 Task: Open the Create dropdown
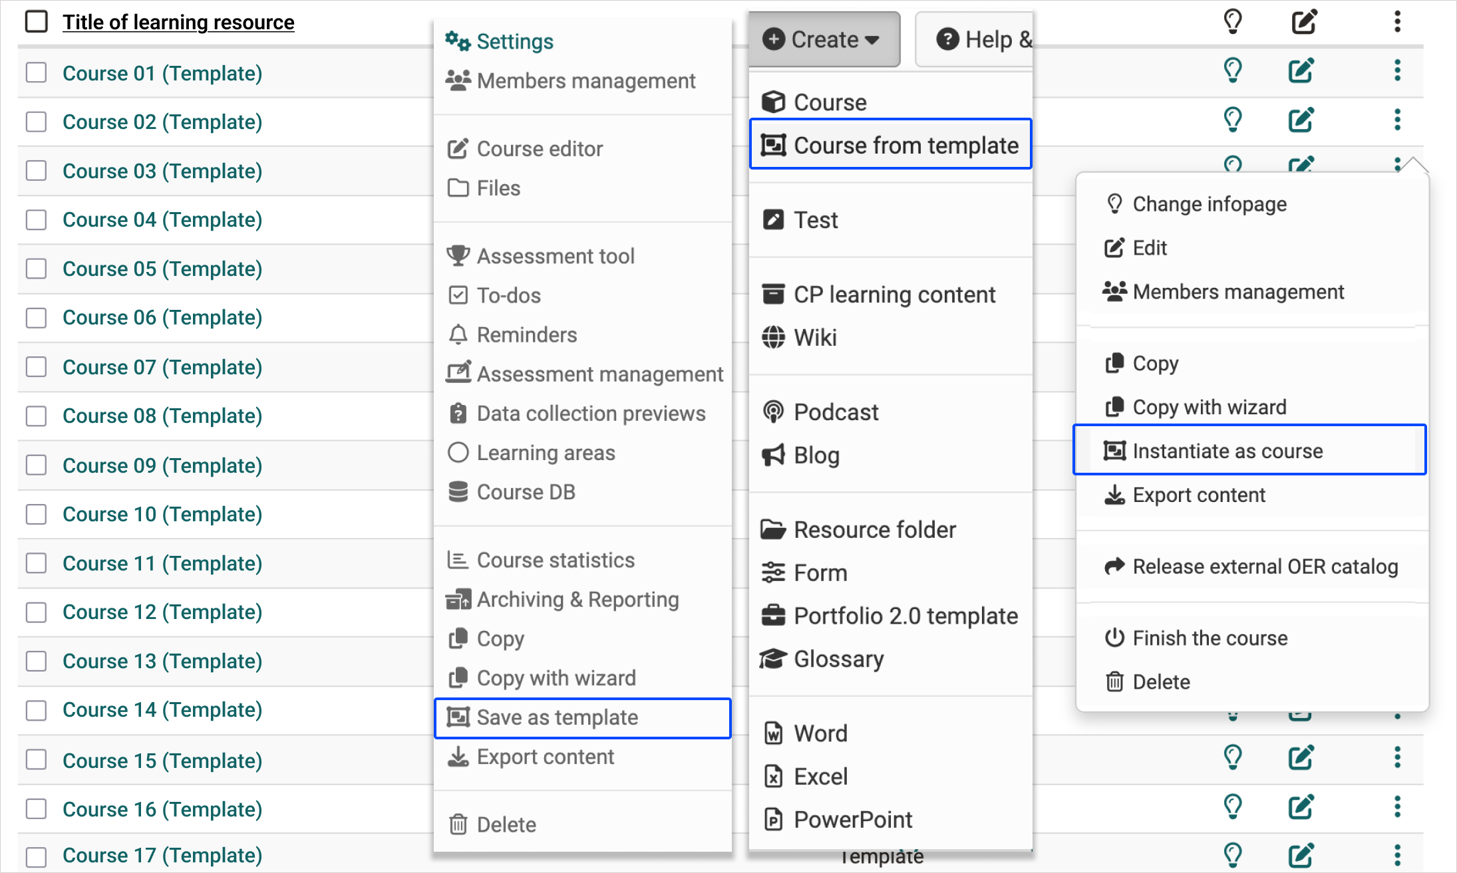[x=823, y=39]
